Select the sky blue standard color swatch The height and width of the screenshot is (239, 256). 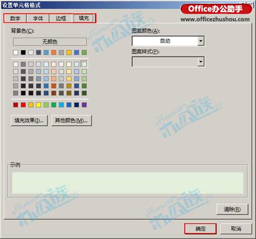pyautogui.click(x=61, y=105)
